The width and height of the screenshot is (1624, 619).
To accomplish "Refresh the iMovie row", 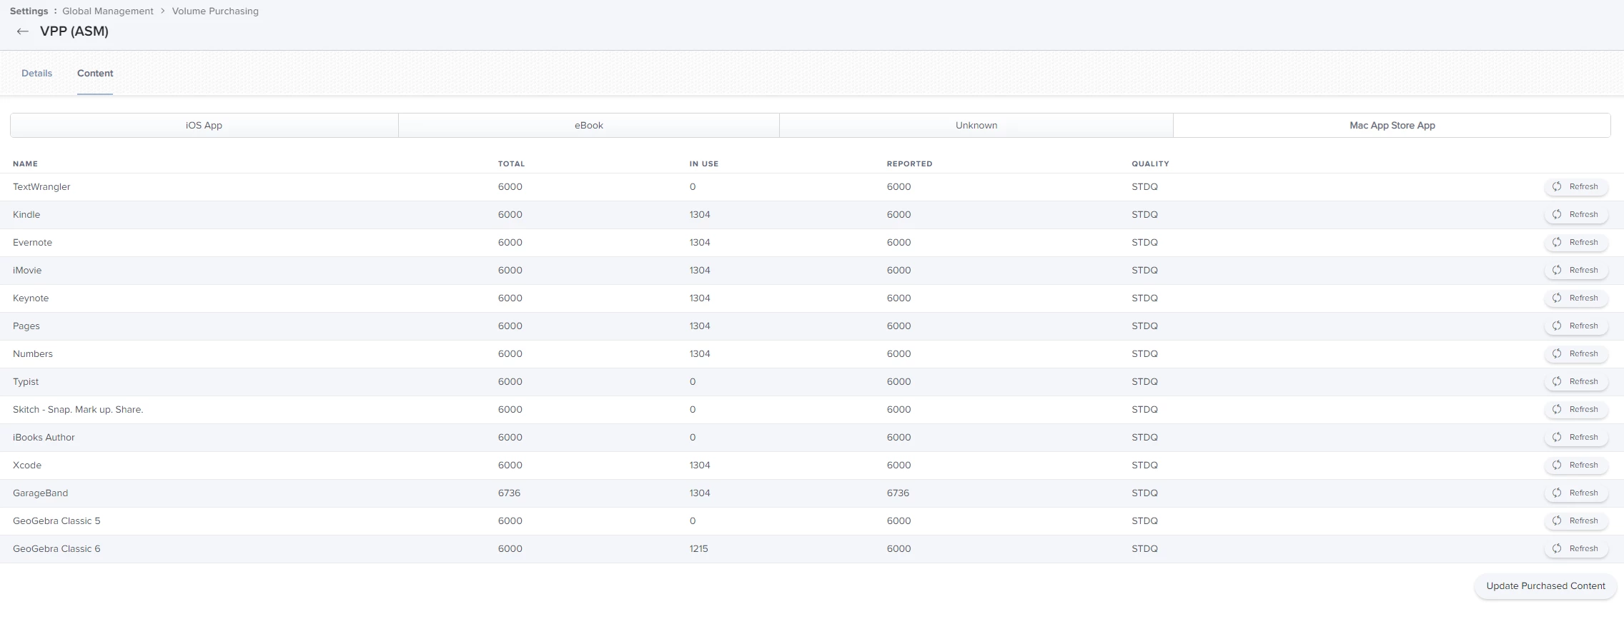I will (1576, 270).
